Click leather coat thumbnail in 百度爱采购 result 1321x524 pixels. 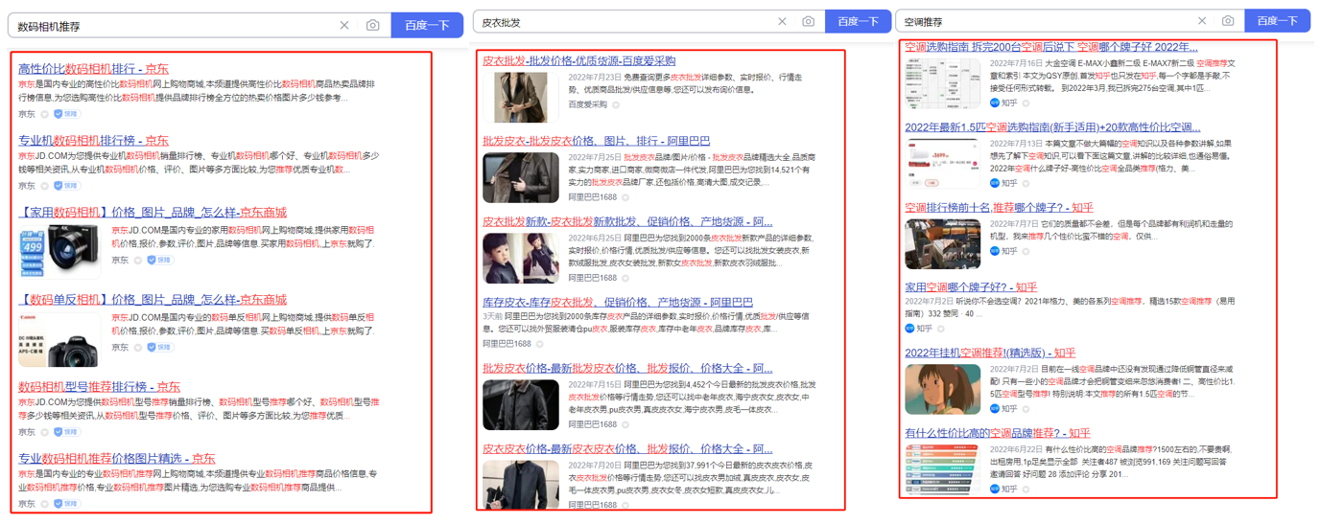coord(521,98)
